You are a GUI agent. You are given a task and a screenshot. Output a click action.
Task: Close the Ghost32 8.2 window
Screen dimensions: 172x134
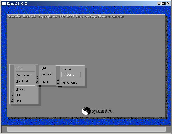click(168, 3)
